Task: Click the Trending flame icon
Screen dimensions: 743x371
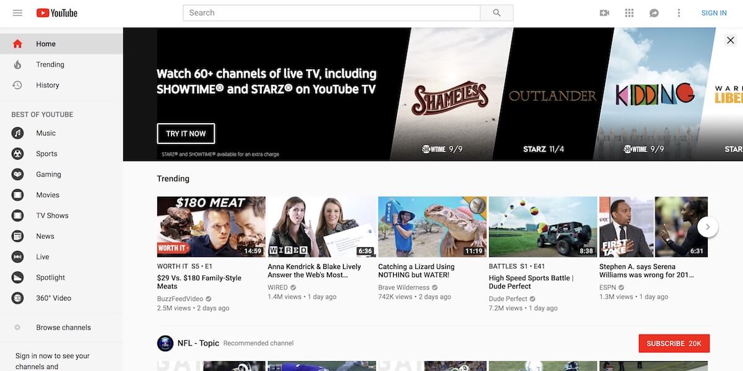Action: pos(17,64)
